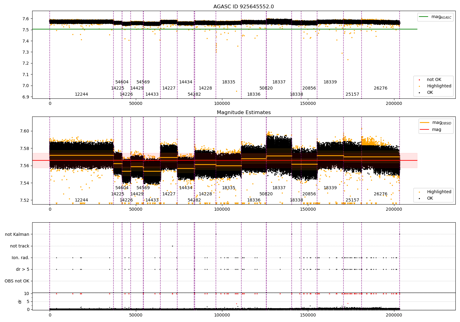
Task: Click obsid label 25157 in Magnitude Estimates plot
Action: point(352,200)
